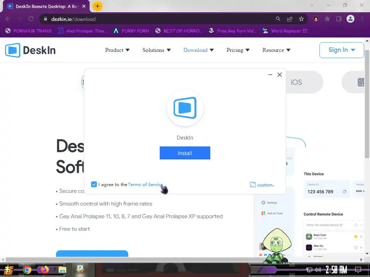Expand the chevron in remote device ID field
Screen dimensions: 370x277
(361, 225)
